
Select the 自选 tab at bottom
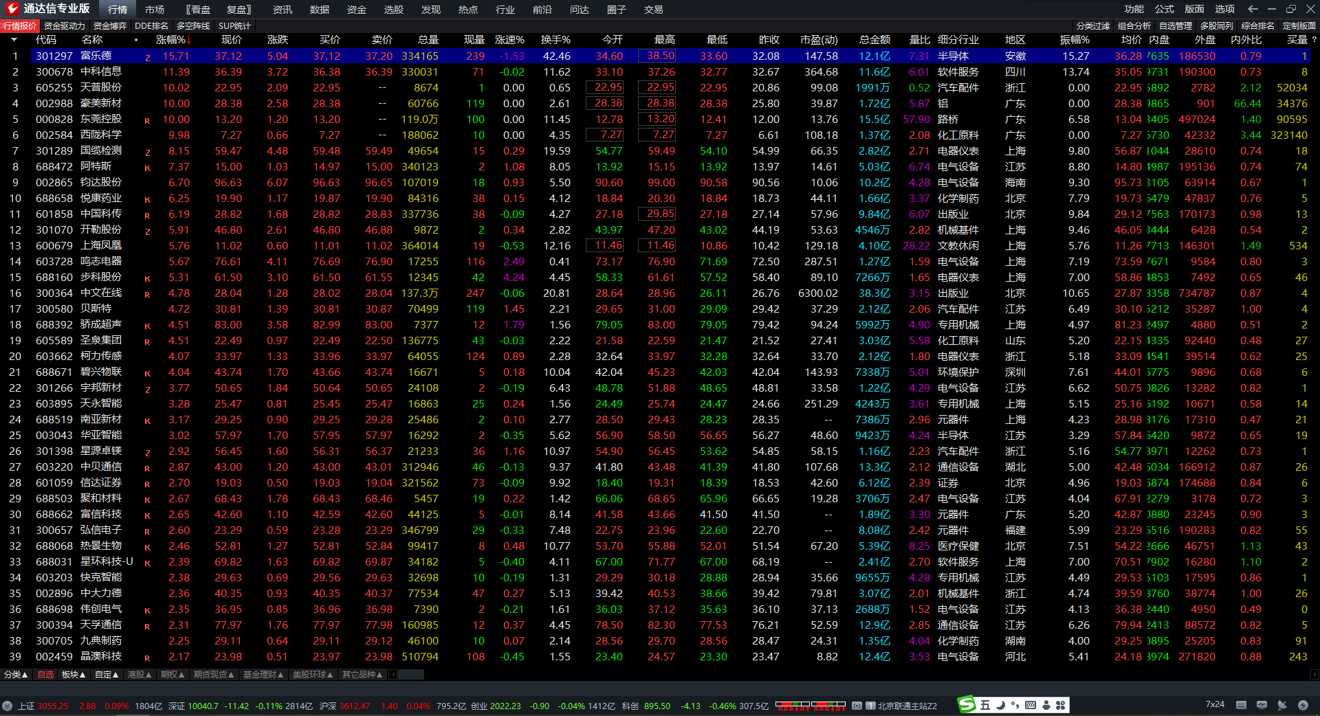[x=45, y=675]
